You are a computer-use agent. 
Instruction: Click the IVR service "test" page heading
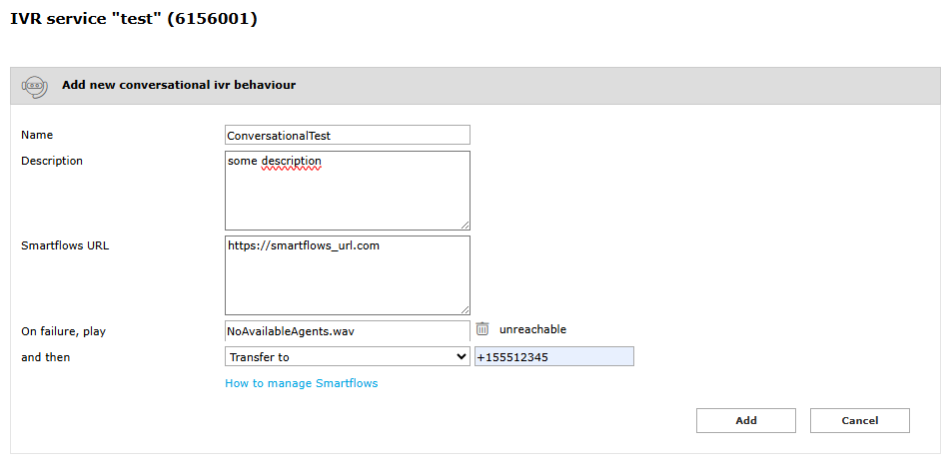[133, 18]
